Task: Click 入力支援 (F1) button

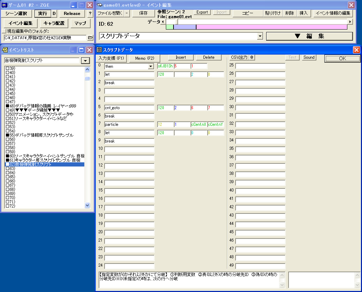Action: point(111,58)
